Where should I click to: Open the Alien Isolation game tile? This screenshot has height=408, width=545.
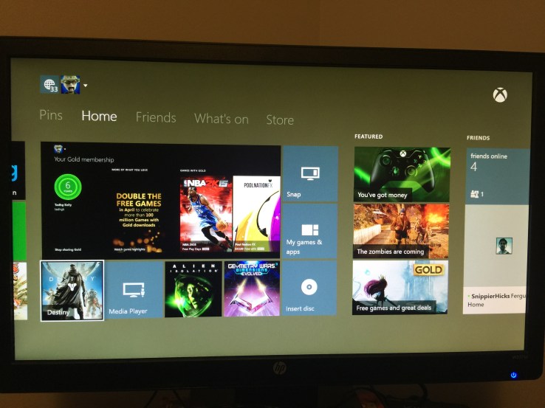[193, 289]
